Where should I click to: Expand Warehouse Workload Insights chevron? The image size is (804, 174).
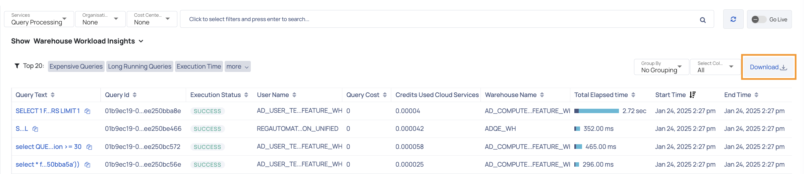pos(141,41)
